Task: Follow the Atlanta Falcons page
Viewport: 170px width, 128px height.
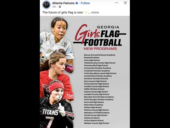Action: (85, 3)
